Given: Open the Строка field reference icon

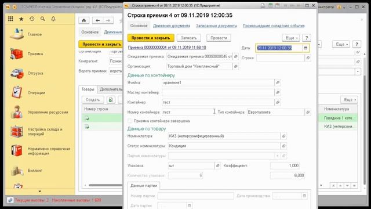Looking at the screenshot, I should [308, 58].
